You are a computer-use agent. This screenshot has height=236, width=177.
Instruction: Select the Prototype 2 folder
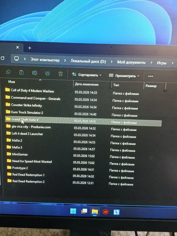pyautogui.click(x=20, y=168)
